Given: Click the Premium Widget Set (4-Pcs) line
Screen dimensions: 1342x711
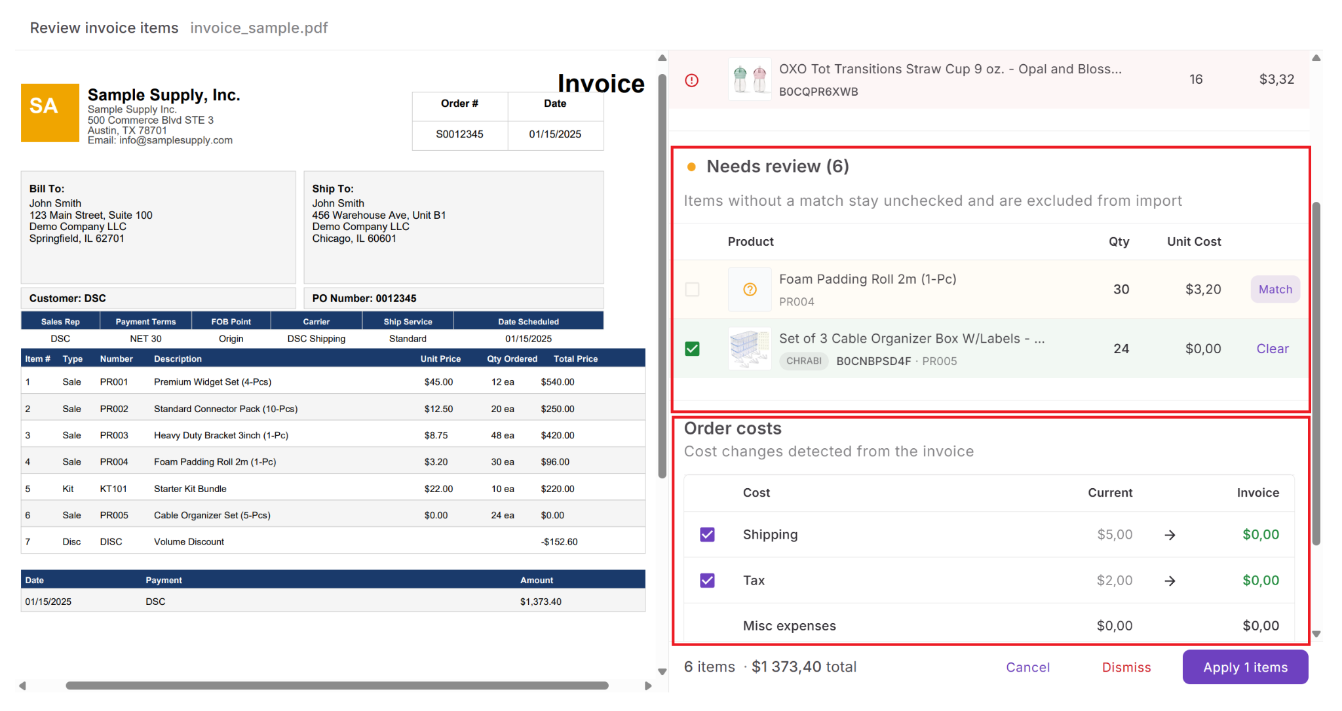Looking at the screenshot, I should (333, 382).
